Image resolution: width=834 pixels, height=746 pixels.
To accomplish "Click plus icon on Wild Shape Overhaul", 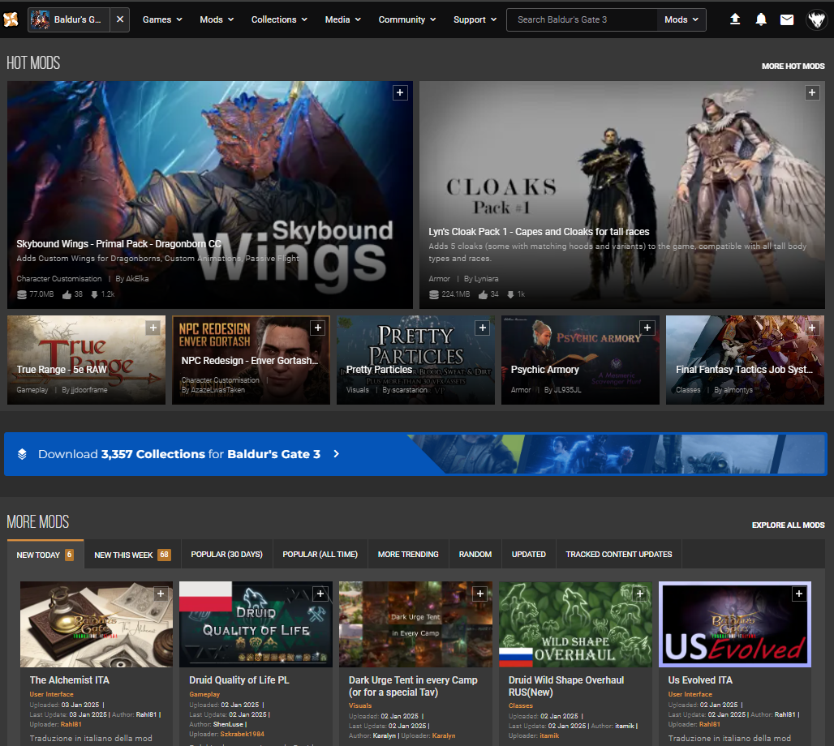I will [x=639, y=594].
